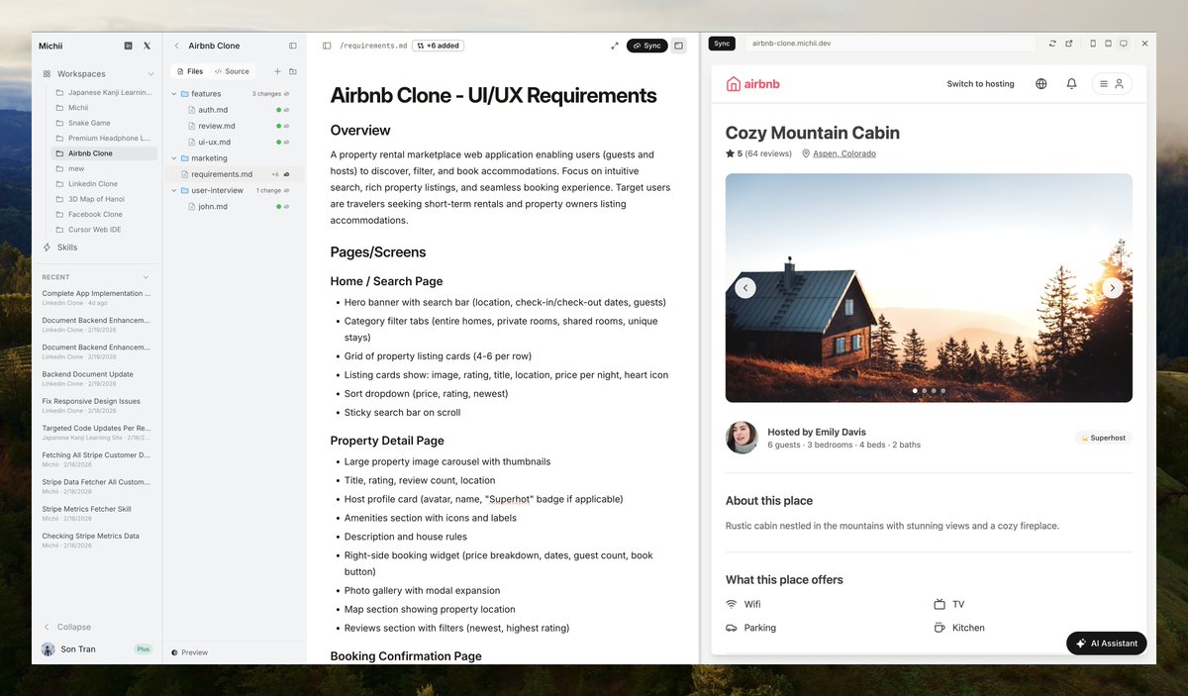The width and height of the screenshot is (1188, 696).
Task: Open the new folder icon in file panel
Action: 293,70
